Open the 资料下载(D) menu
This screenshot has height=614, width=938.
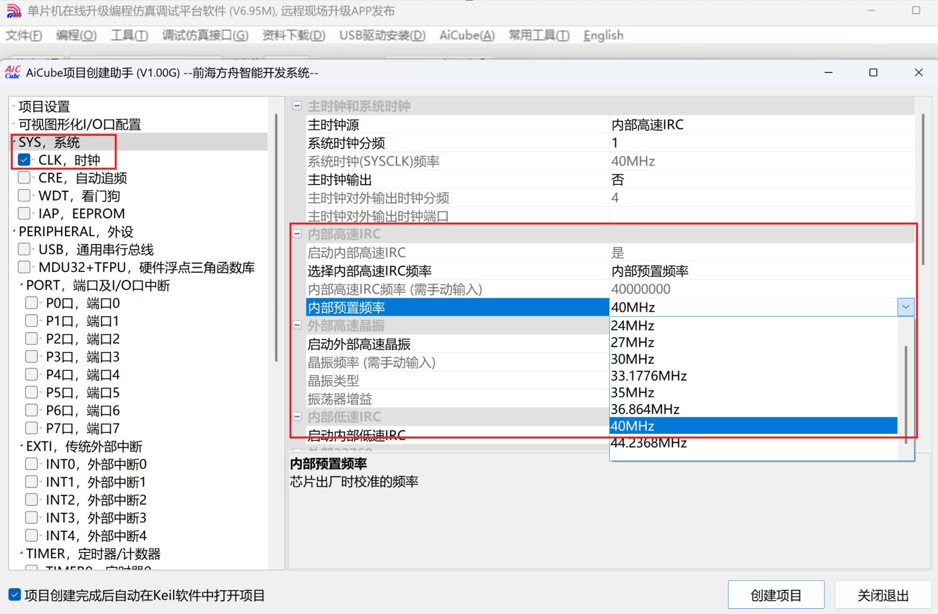[294, 35]
